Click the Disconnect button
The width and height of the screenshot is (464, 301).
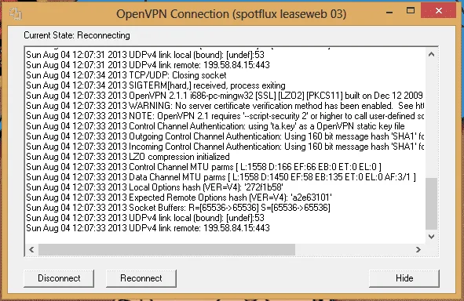tap(59, 278)
